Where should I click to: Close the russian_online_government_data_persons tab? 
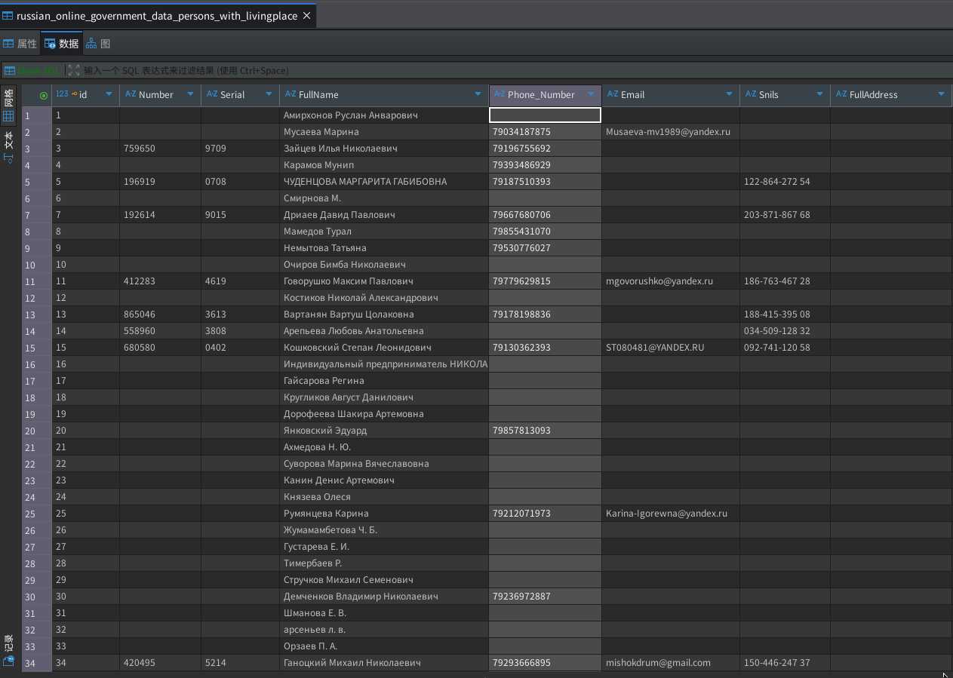point(307,16)
